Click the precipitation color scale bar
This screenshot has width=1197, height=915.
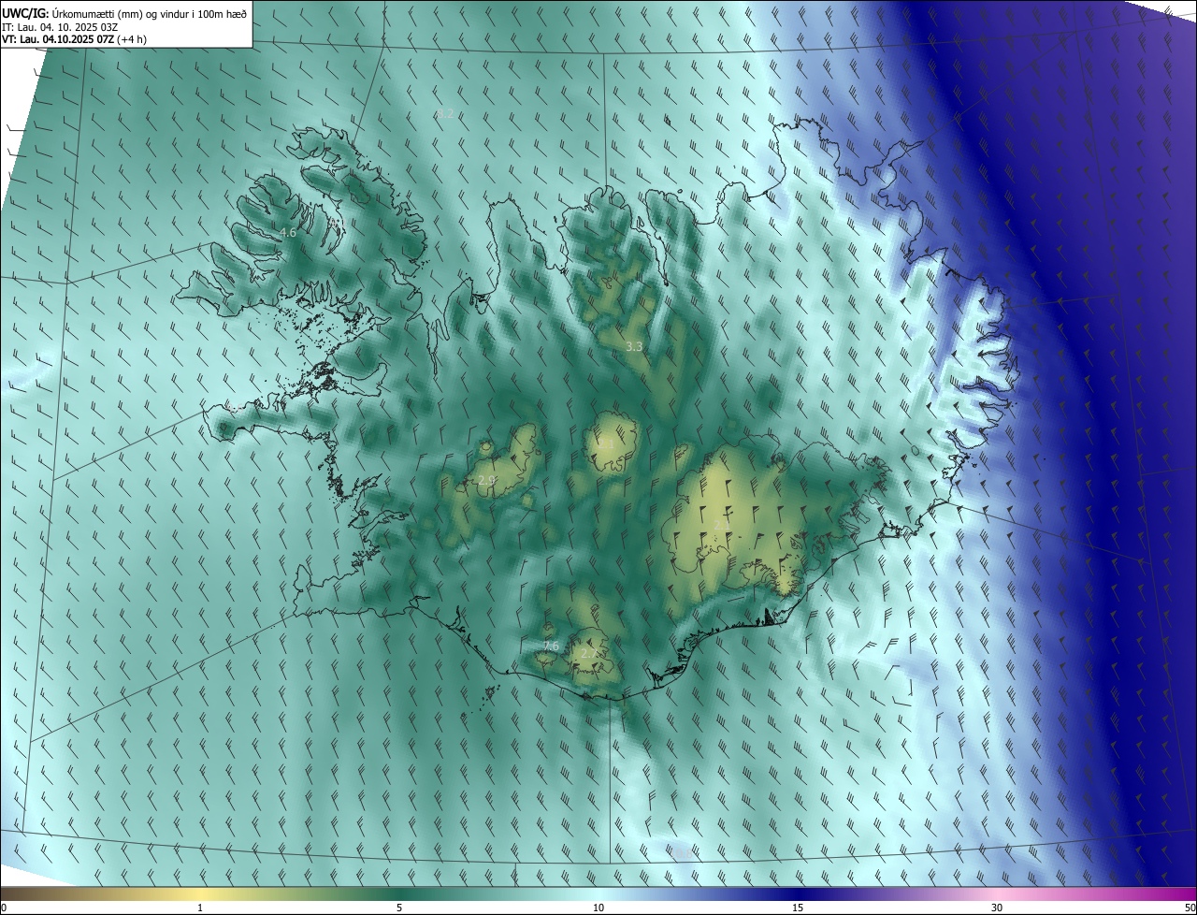click(x=598, y=894)
